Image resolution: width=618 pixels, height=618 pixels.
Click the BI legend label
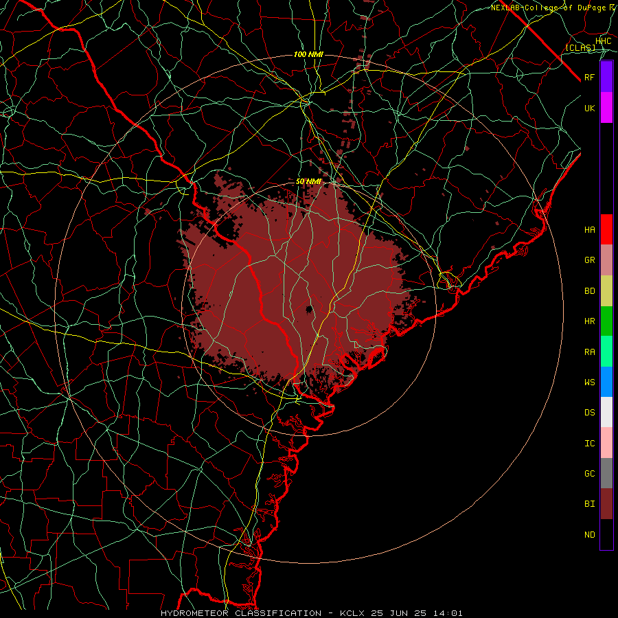pos(590,504)
